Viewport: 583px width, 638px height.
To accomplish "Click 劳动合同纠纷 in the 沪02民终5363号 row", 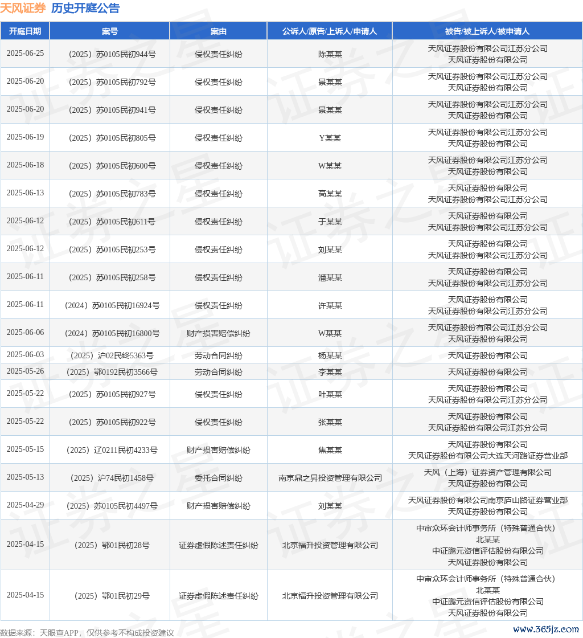I will tap(218, 355).
